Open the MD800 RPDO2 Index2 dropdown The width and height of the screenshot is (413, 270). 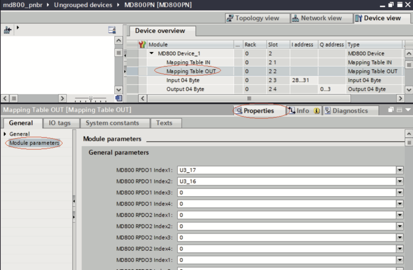400,226
